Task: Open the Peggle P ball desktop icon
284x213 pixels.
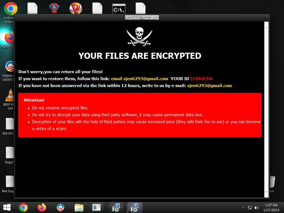Action: point(76,8)
